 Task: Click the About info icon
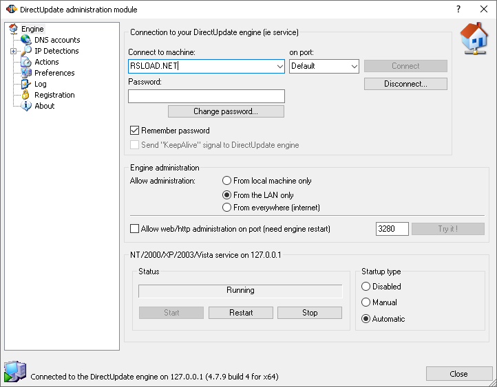coord(26,106)
